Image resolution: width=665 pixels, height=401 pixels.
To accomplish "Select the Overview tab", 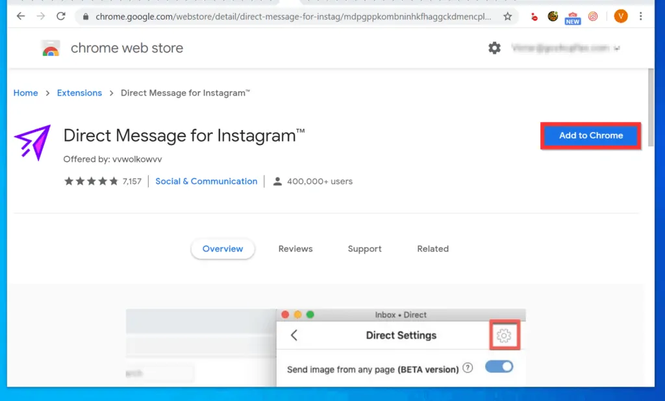I will pyautogui.click(x=223, y=249).
